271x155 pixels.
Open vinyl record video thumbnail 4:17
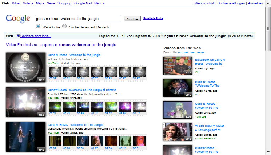(26, 67)
